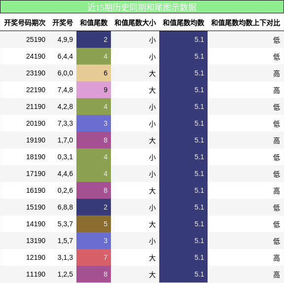The width and height of the screenshot is (284, 283).
Task: Select period number 16190
Action: point(35,190)
